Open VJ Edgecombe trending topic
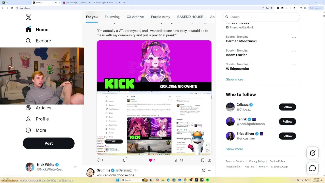Image resolution: width=325 pixels, height=183 pixels. coord(237,68)
